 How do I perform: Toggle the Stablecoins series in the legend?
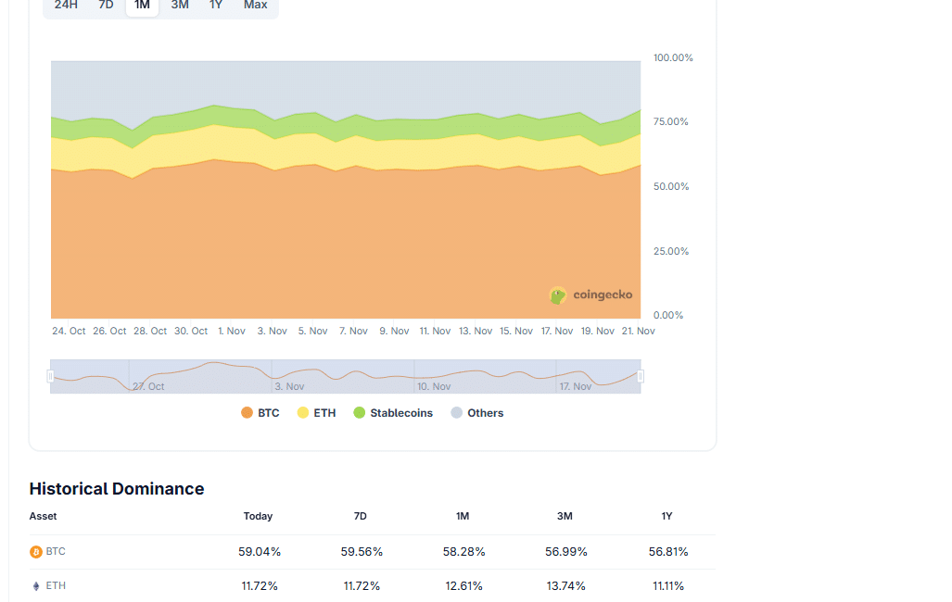pyautogui.click(x=393, y=413)
